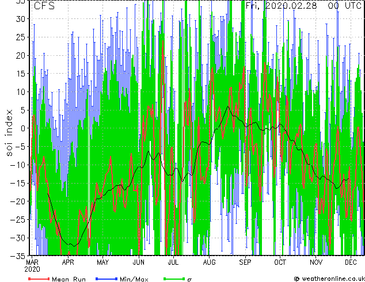Click the y-axis value 20
Viewport: 365px width, 282px height.
tap(20, 55)
